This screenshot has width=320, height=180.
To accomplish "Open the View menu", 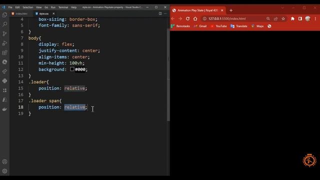I will [39, 7].
